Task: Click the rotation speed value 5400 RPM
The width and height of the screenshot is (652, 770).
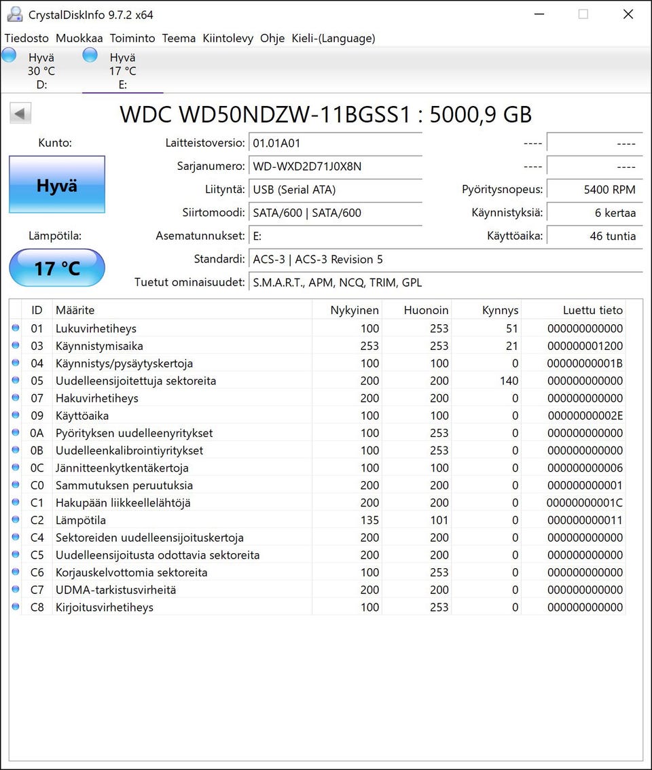Action: 594,190
